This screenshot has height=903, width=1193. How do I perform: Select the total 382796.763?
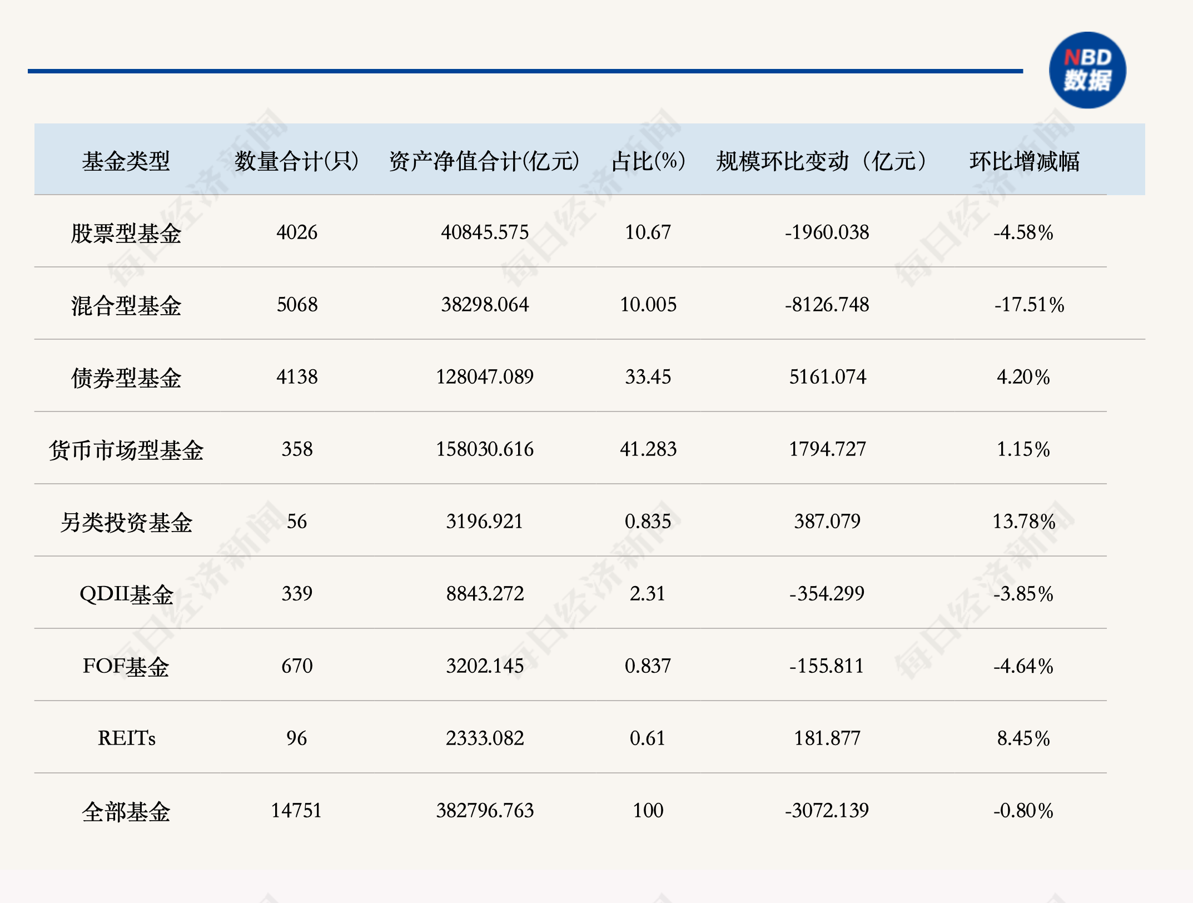coord(485,810)
